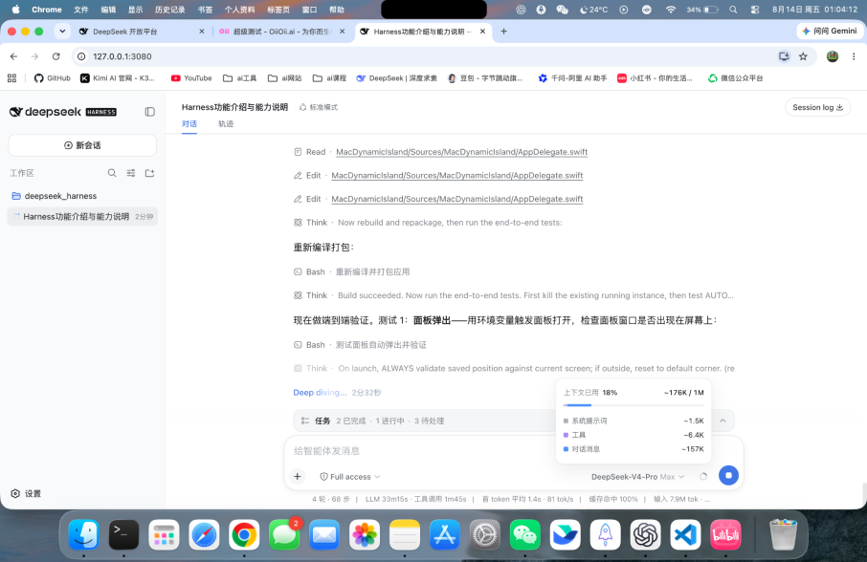Image resolution: width=867 pixels, height=562 pixels.
Task: Collapse the sidebar panel icon
Action: pyautogui.click(x=150, y=112)
